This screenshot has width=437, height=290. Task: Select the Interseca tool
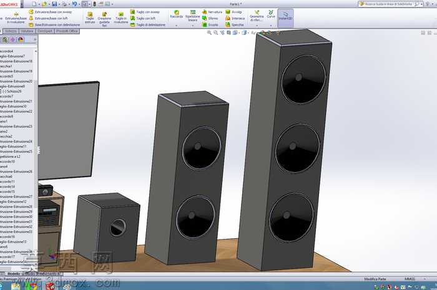coord(235,18)
